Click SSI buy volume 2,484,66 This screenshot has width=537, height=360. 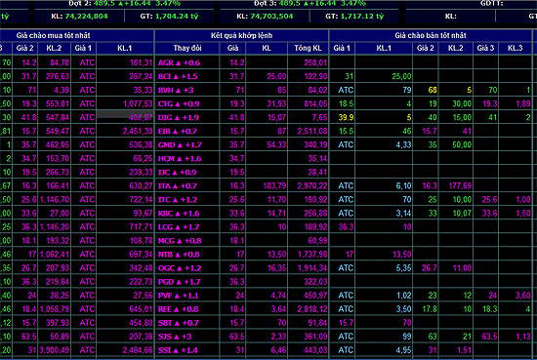138,350
